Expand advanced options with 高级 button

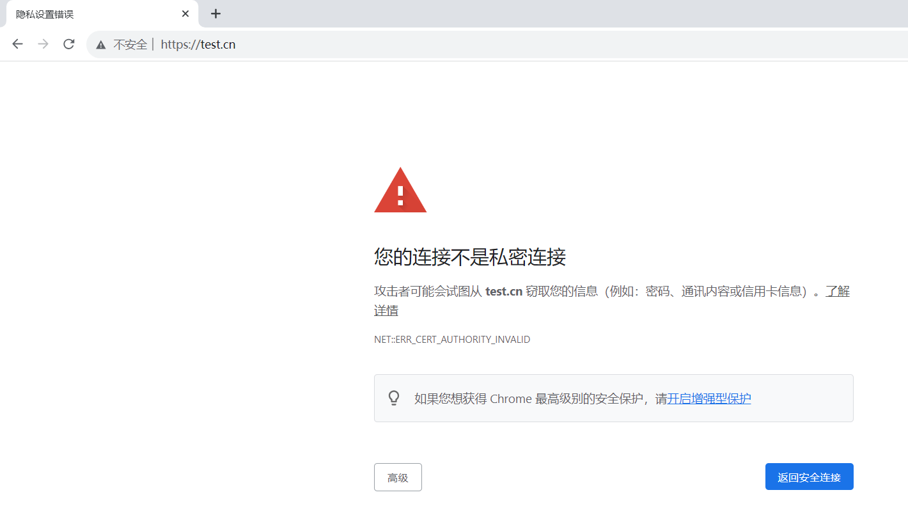tap(398, 477)
